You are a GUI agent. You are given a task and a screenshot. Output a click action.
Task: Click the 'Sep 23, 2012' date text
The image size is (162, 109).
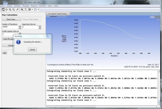[153, 65]
